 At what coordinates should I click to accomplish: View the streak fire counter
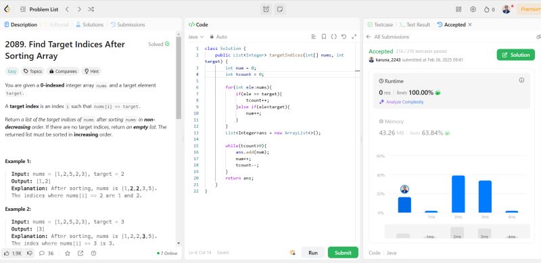pos(489,9)
